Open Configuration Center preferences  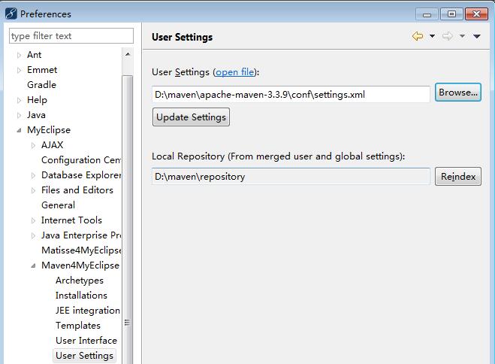pos(81,160)
